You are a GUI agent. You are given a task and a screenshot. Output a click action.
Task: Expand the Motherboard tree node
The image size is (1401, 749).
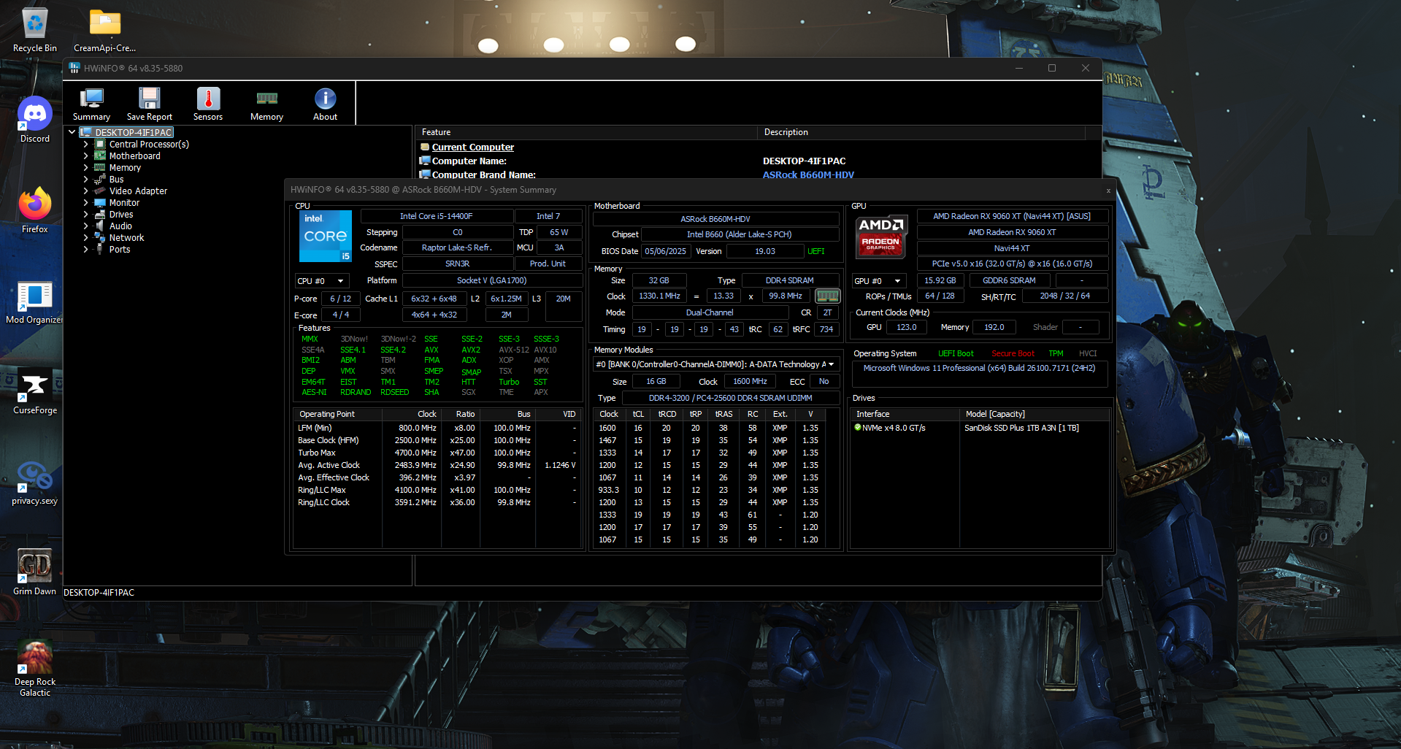click(85, 155)
